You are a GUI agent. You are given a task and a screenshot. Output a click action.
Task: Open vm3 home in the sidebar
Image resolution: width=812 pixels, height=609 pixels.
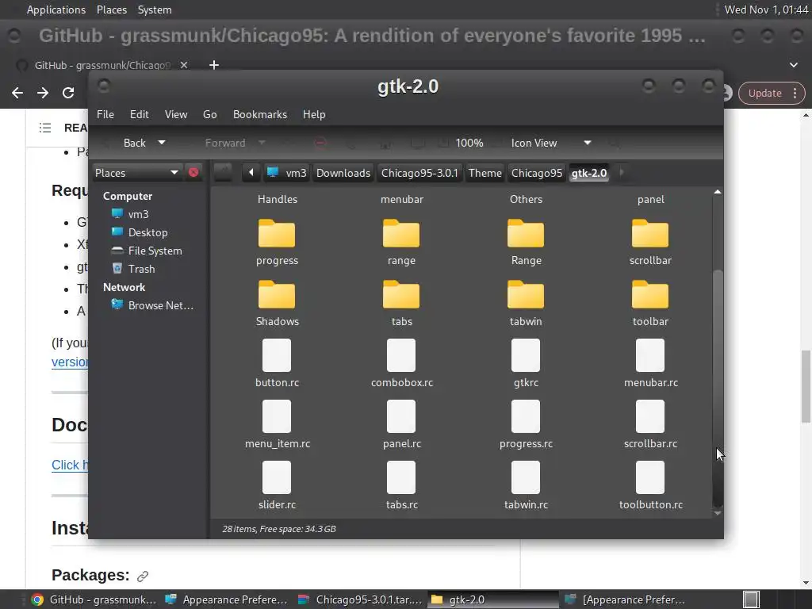(129, 214)
